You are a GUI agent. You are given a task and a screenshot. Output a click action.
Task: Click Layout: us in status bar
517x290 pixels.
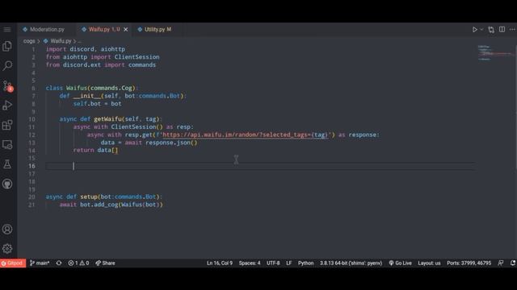pyautogui.click(x=429, y=263)
